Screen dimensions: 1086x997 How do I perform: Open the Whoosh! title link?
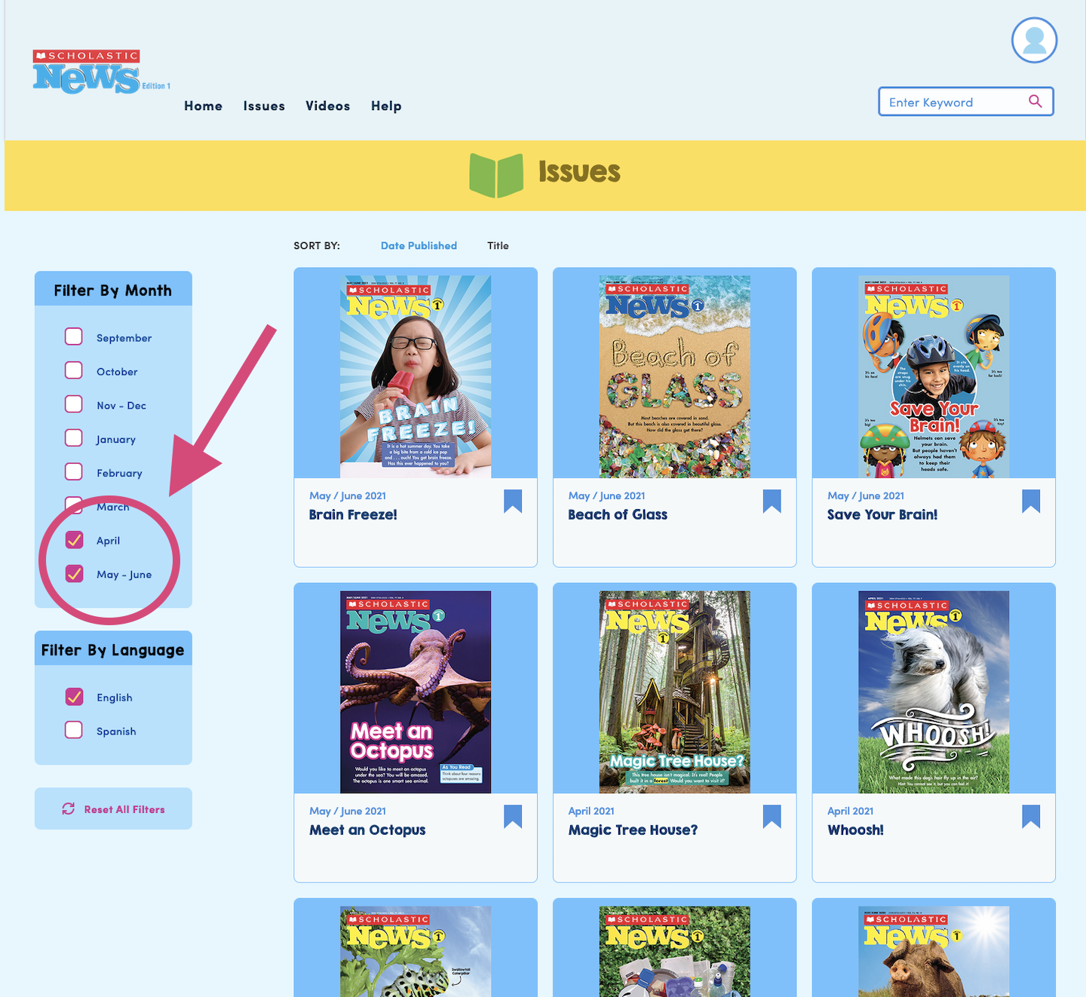855,830
